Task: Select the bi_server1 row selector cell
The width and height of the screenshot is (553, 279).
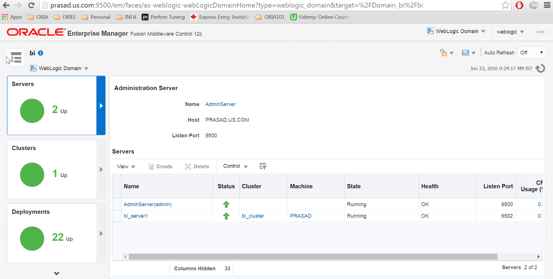Action: 117,216
